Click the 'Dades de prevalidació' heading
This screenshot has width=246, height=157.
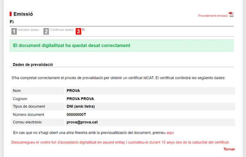pyautogui.click(x=33, y=64)
